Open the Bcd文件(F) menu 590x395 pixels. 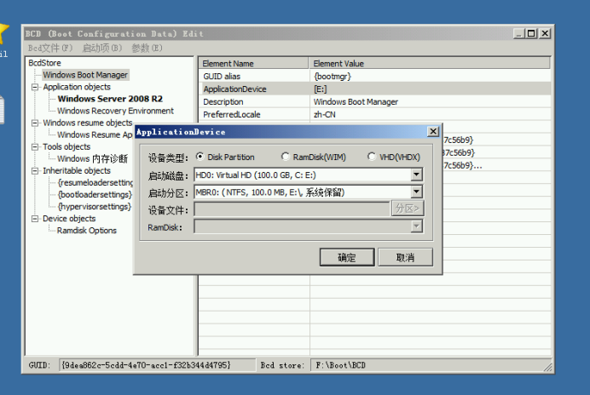click(49, 48)
